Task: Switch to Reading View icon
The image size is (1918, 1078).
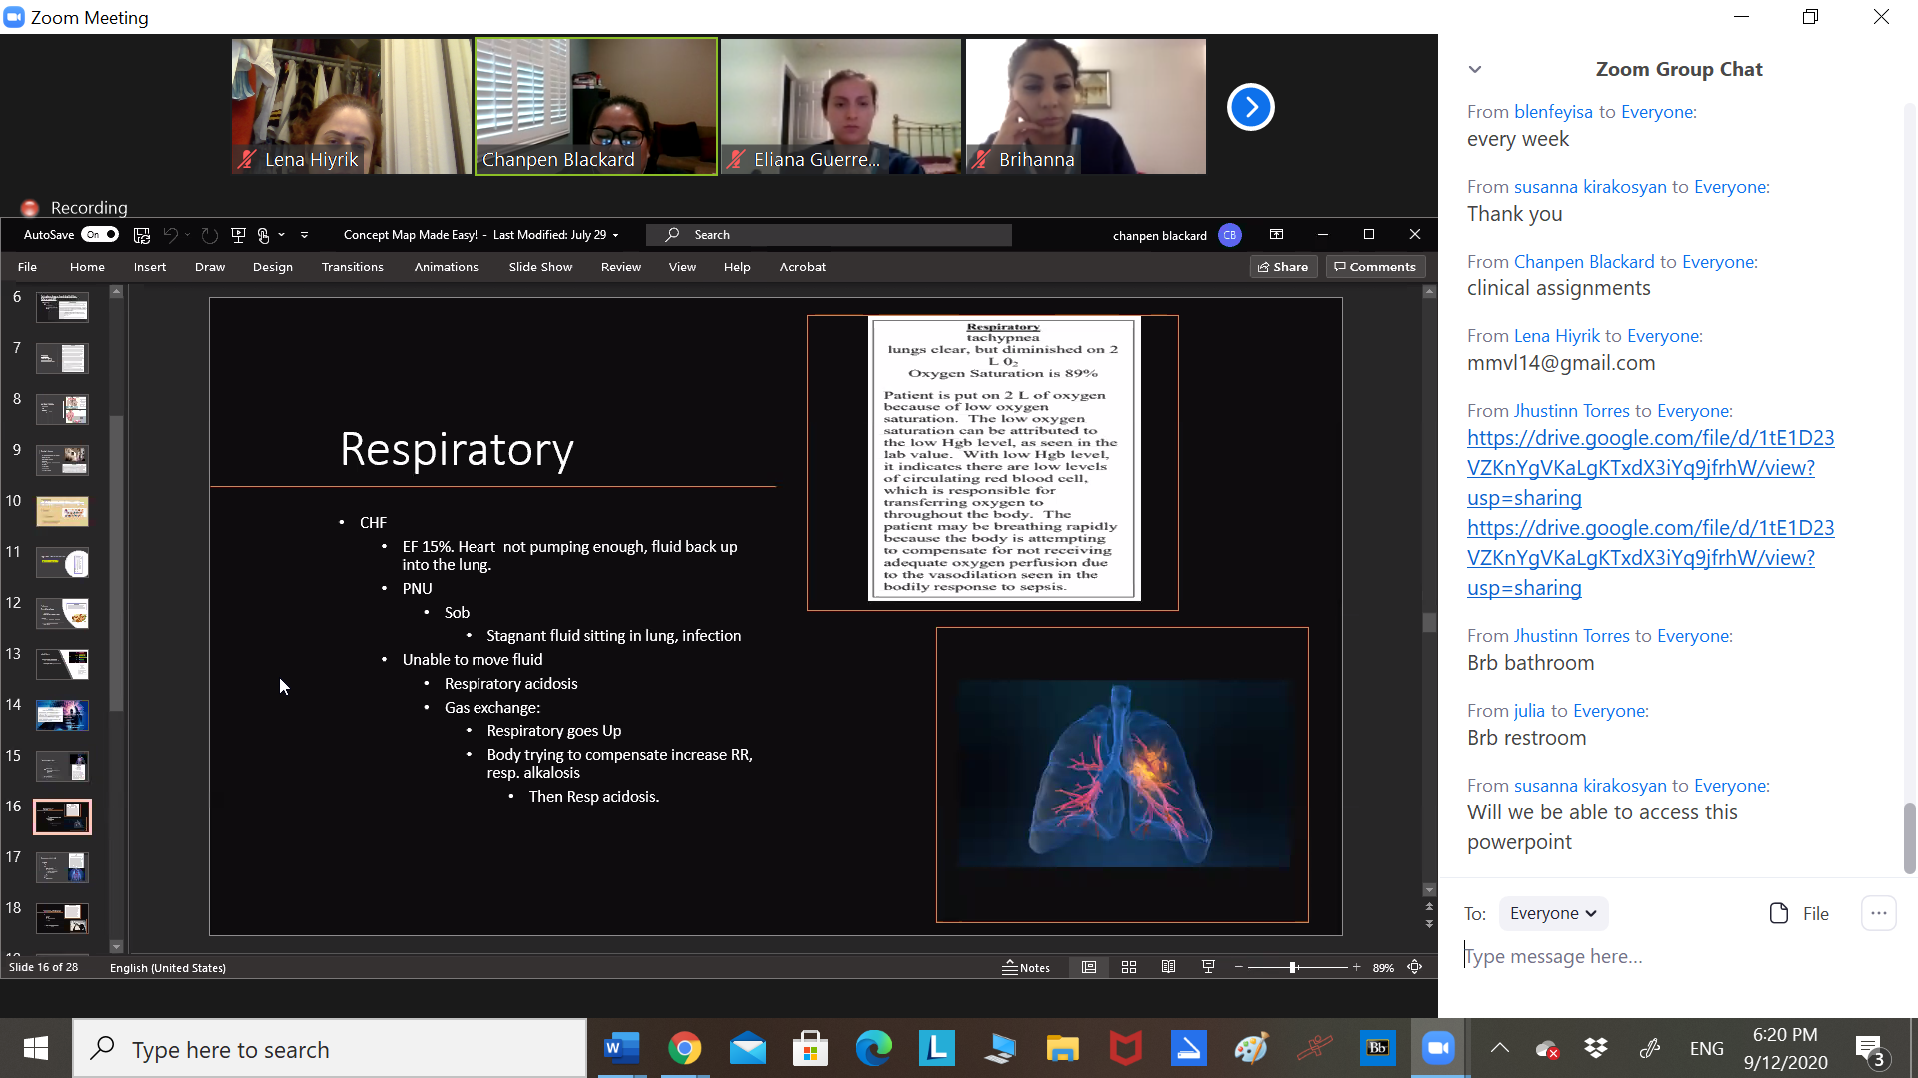Action: 1168,967
